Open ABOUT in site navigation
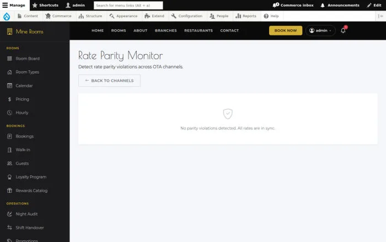 140,30
